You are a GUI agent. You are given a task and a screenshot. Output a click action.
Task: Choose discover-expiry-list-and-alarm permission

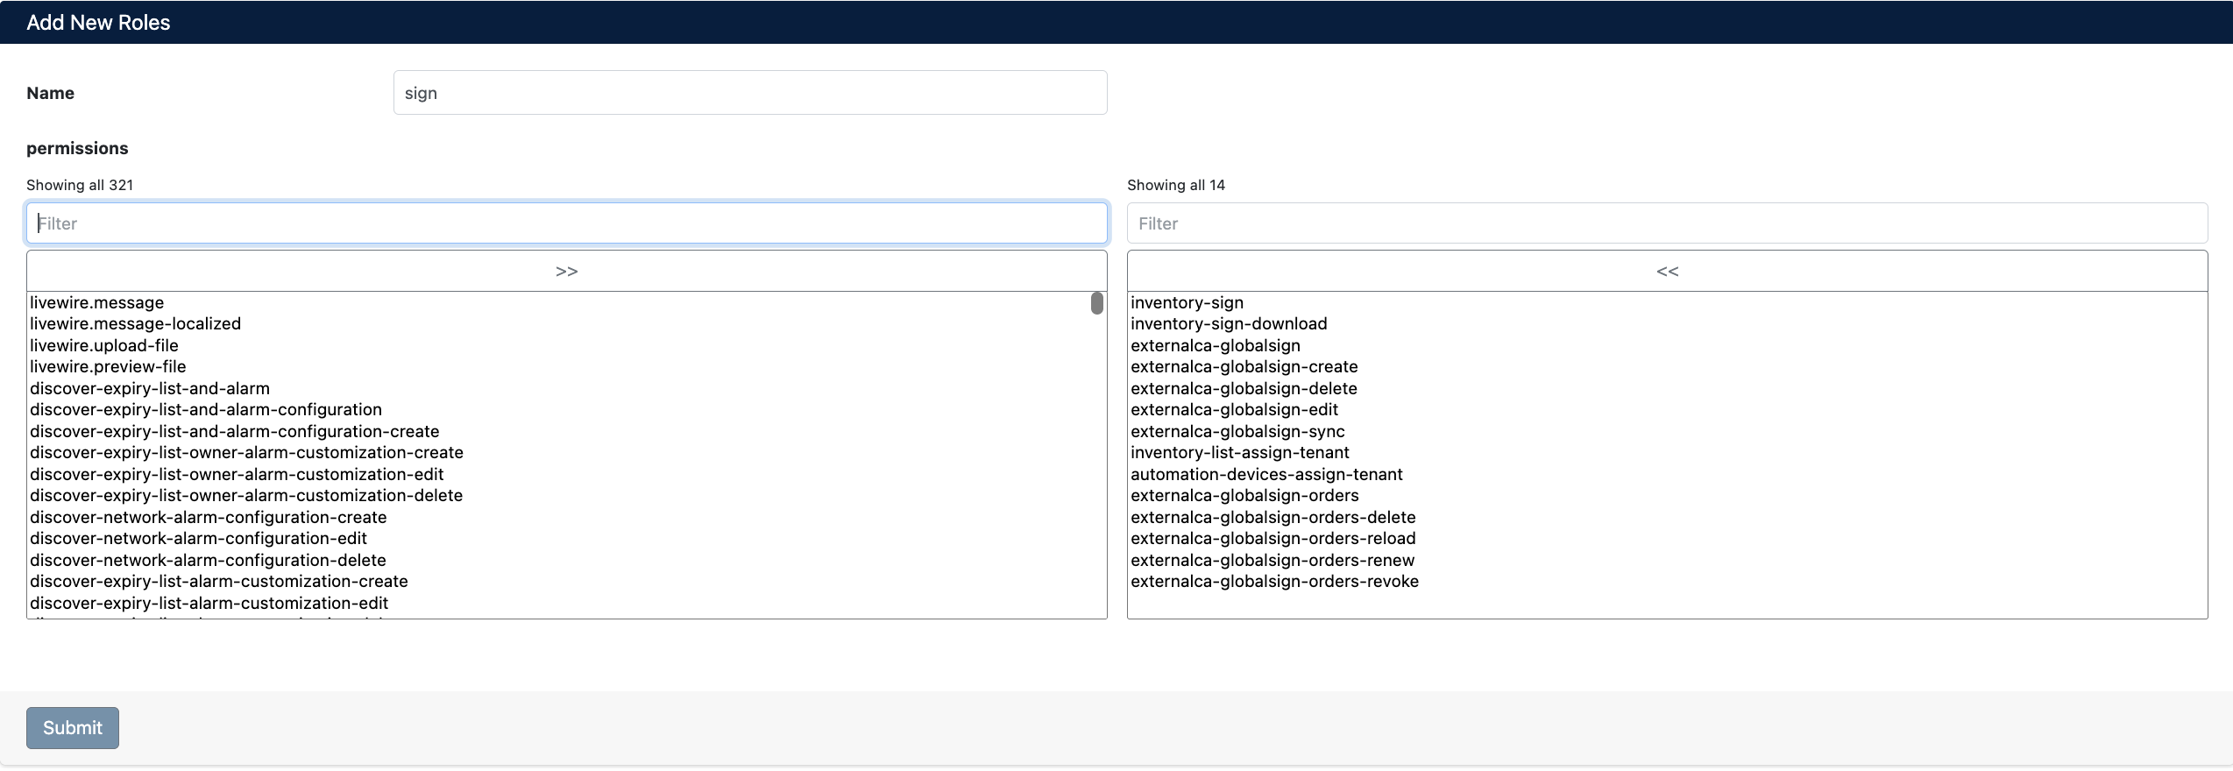pyautogui.click(x=150, y=389)
